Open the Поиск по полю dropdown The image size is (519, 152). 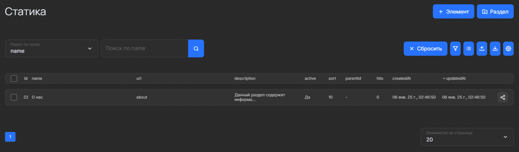(x=51, y=48)
